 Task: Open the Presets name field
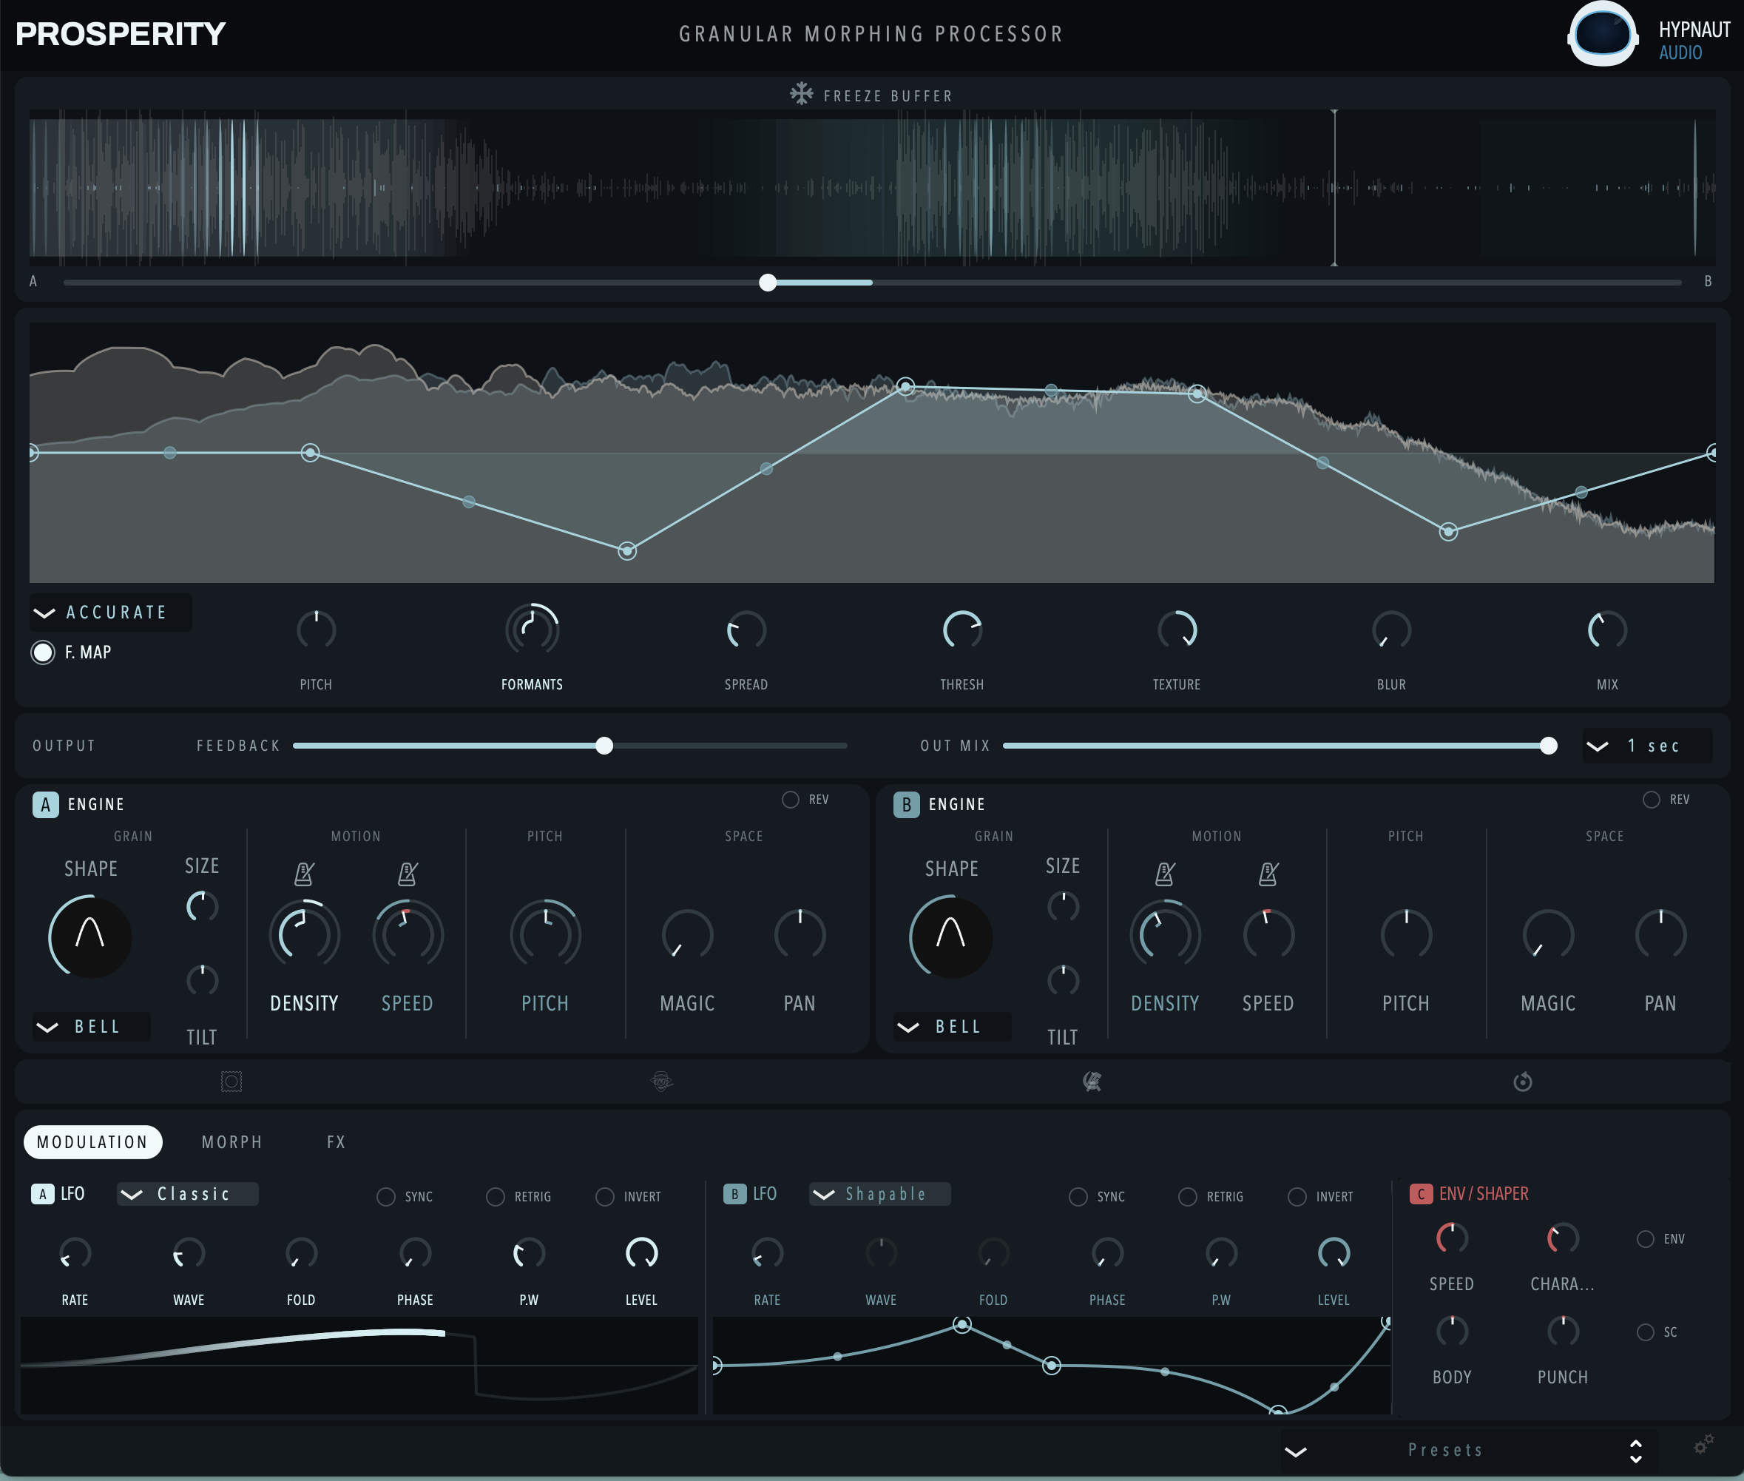point(1445,1450)
